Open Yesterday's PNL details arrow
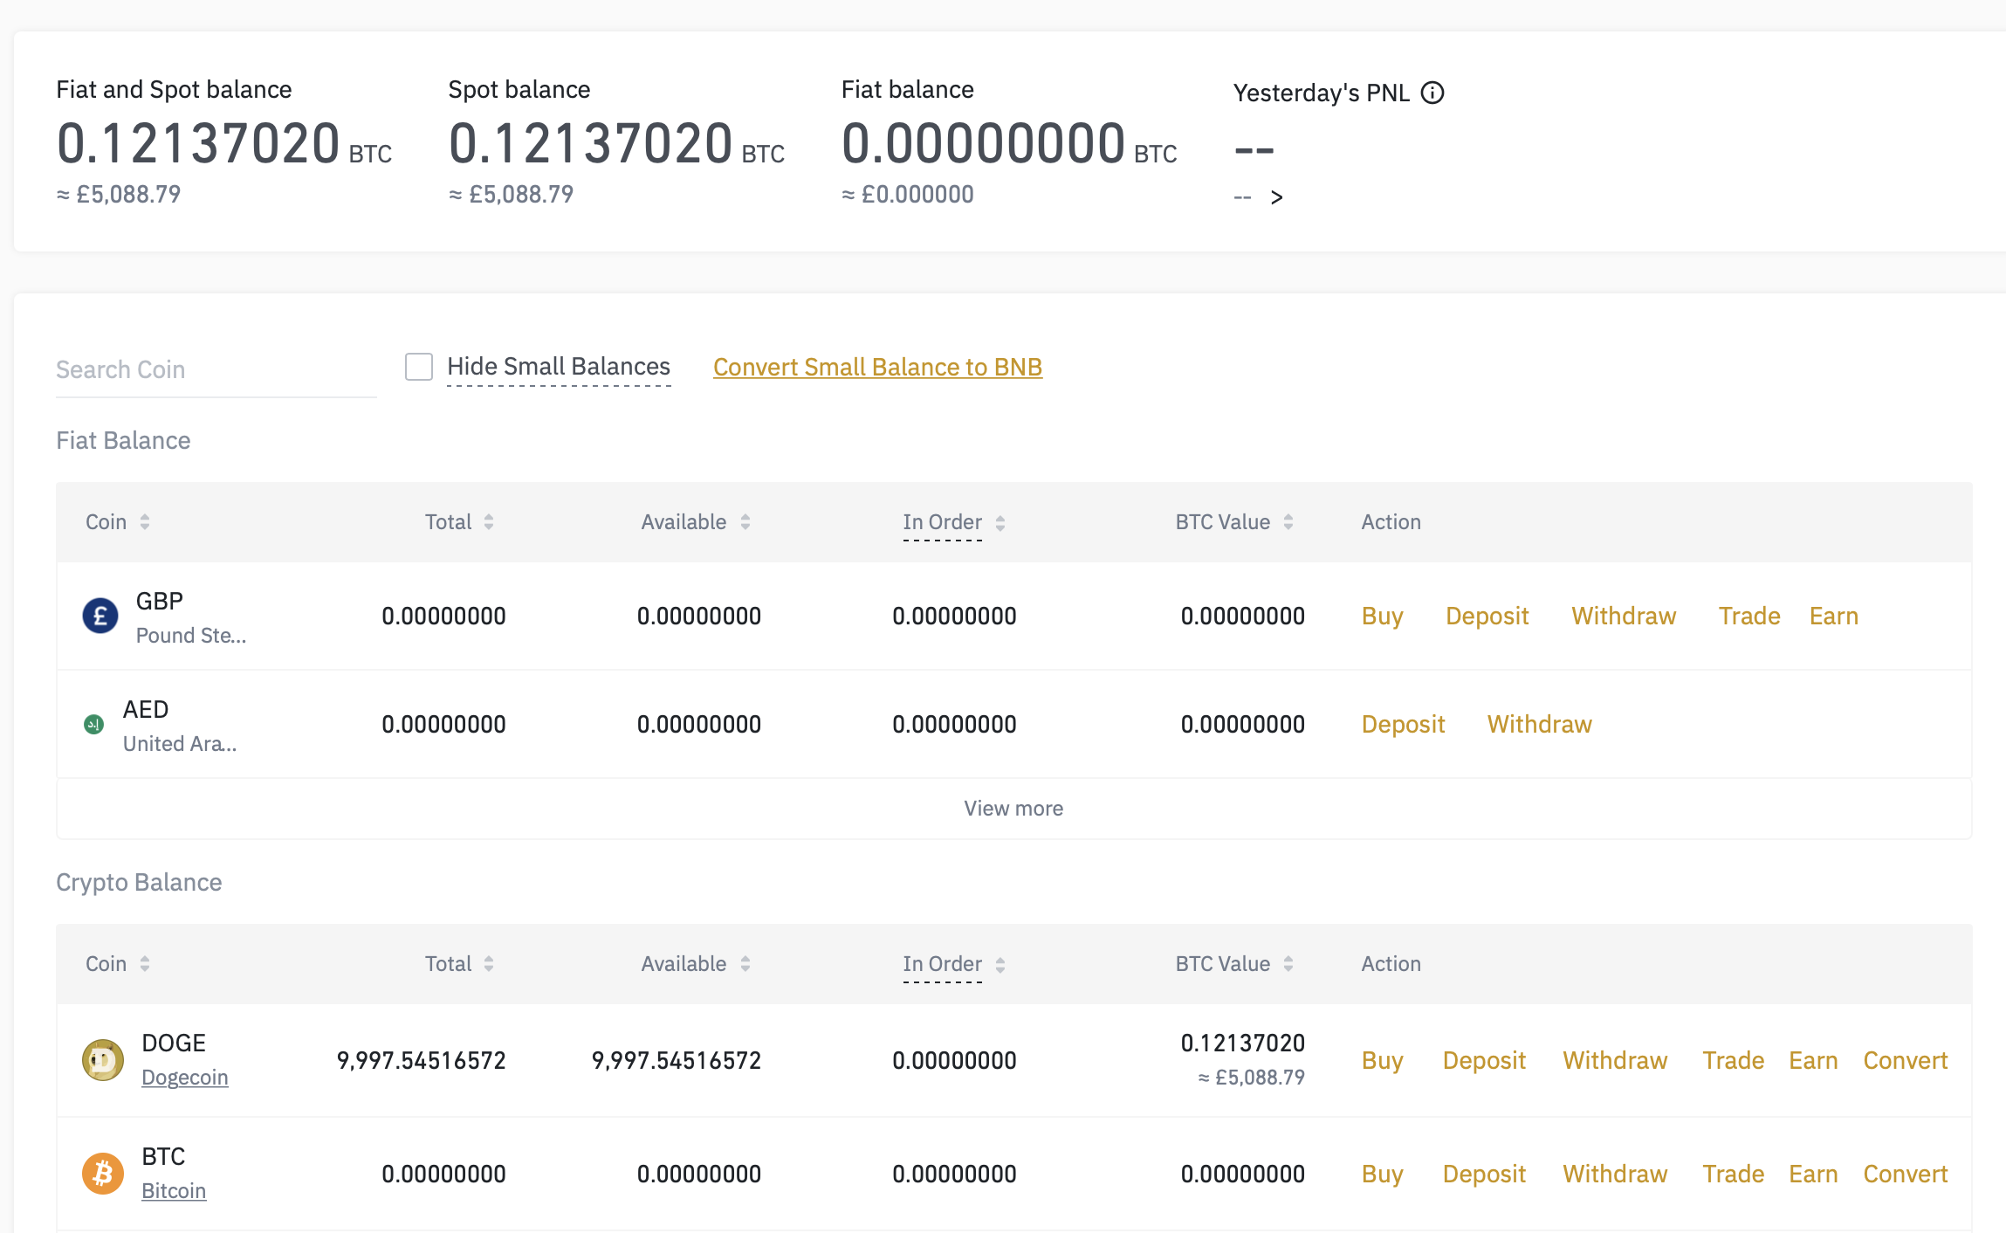This screenshot has width=2006, height=1233. coord(1276,197)
